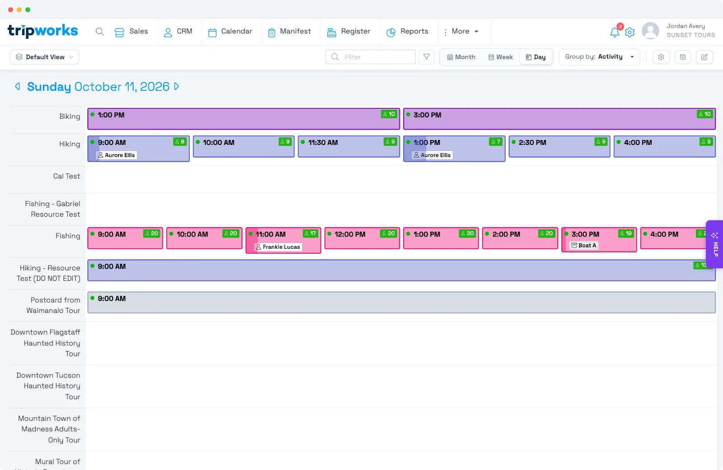The width and height of the screenshot is (723, 470).
Task: Go to next day arrow
Action: (x=177, y=86)
